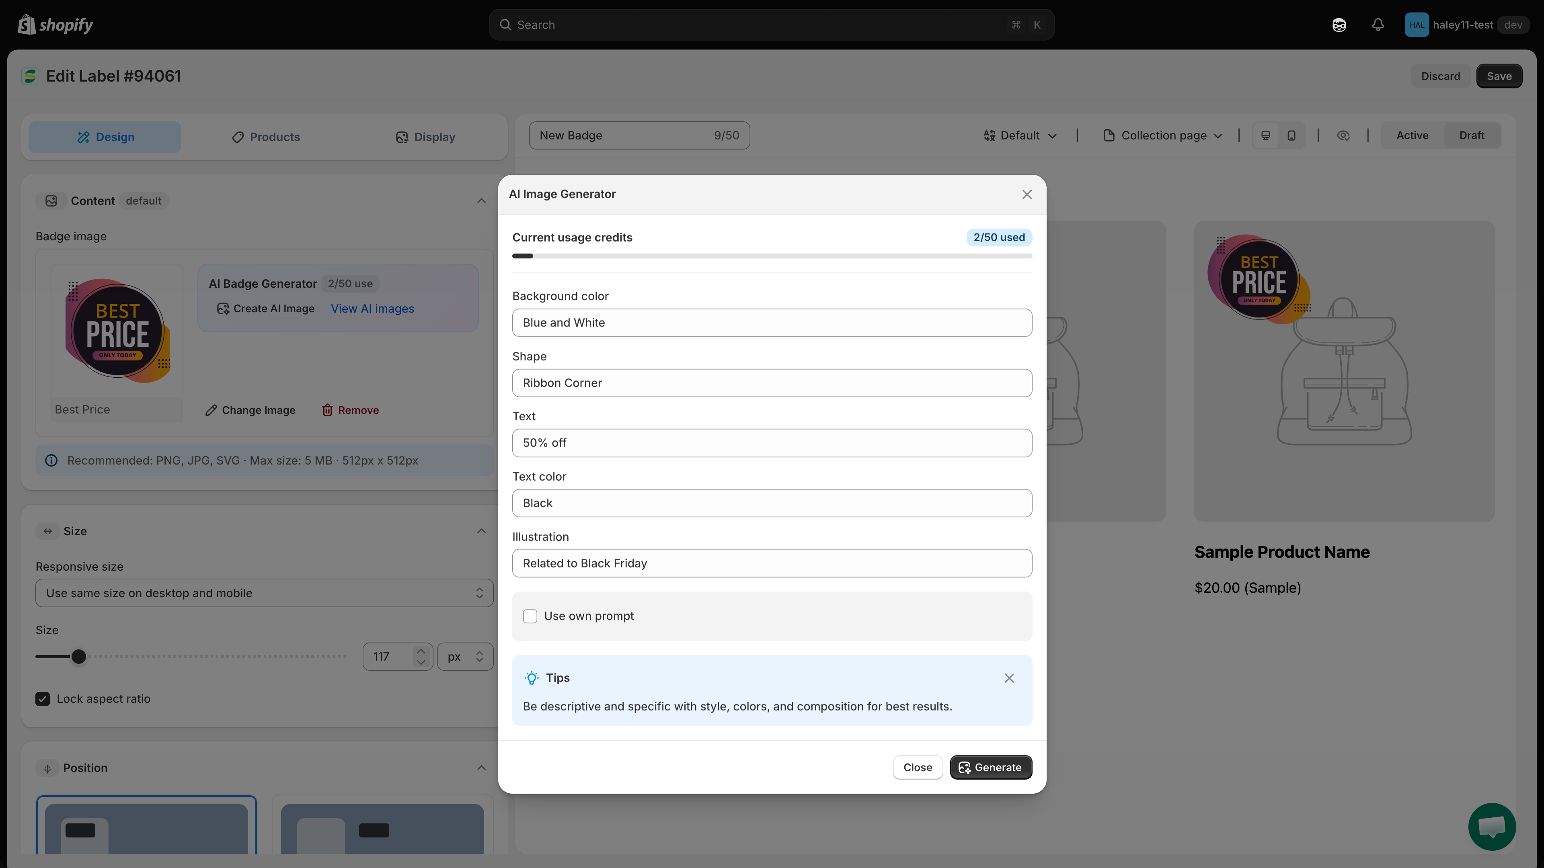Viewport: 1544px width, 868px height.
Task: Click the info icon in recommendation banner
Action: (x=51, y=460)
